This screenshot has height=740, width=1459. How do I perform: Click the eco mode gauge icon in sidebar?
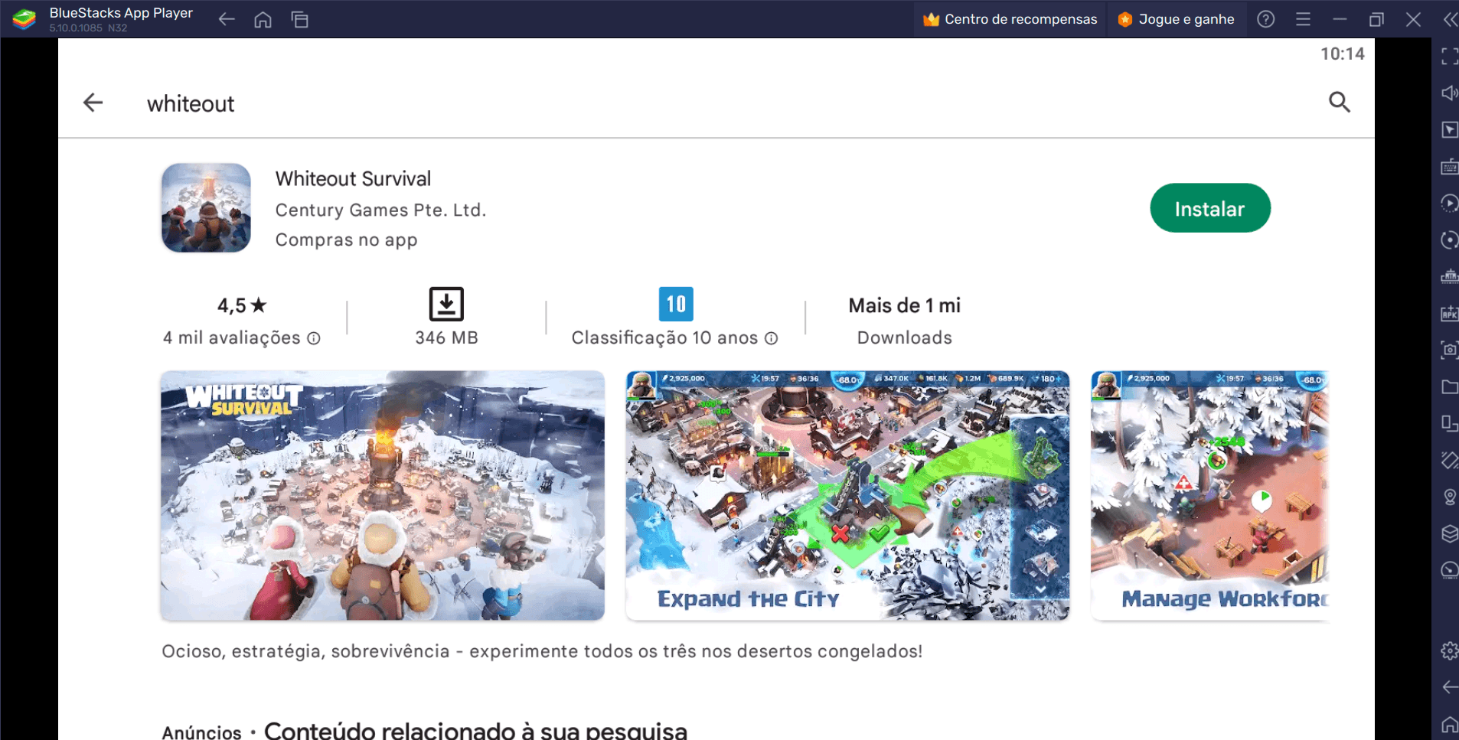(x=1449, y=570)
